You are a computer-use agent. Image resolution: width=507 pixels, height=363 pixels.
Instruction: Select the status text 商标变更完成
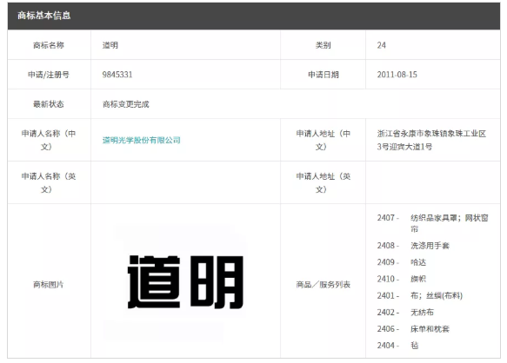[126, 104]
